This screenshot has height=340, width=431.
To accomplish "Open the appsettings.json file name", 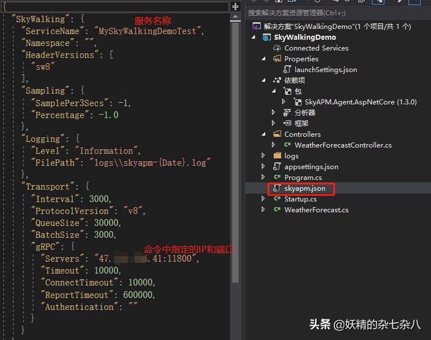I will coord(311,167).
